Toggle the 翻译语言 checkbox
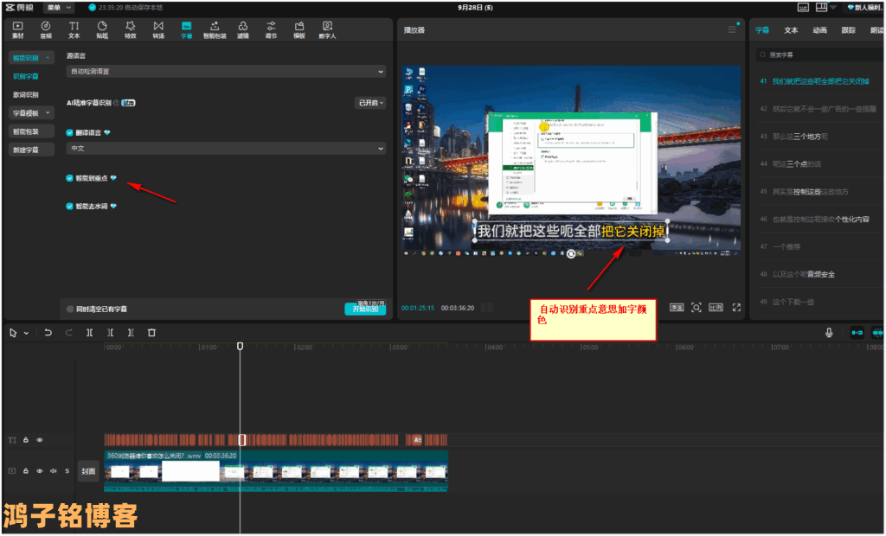Screen dimensions: 886x536 point(70,133)
